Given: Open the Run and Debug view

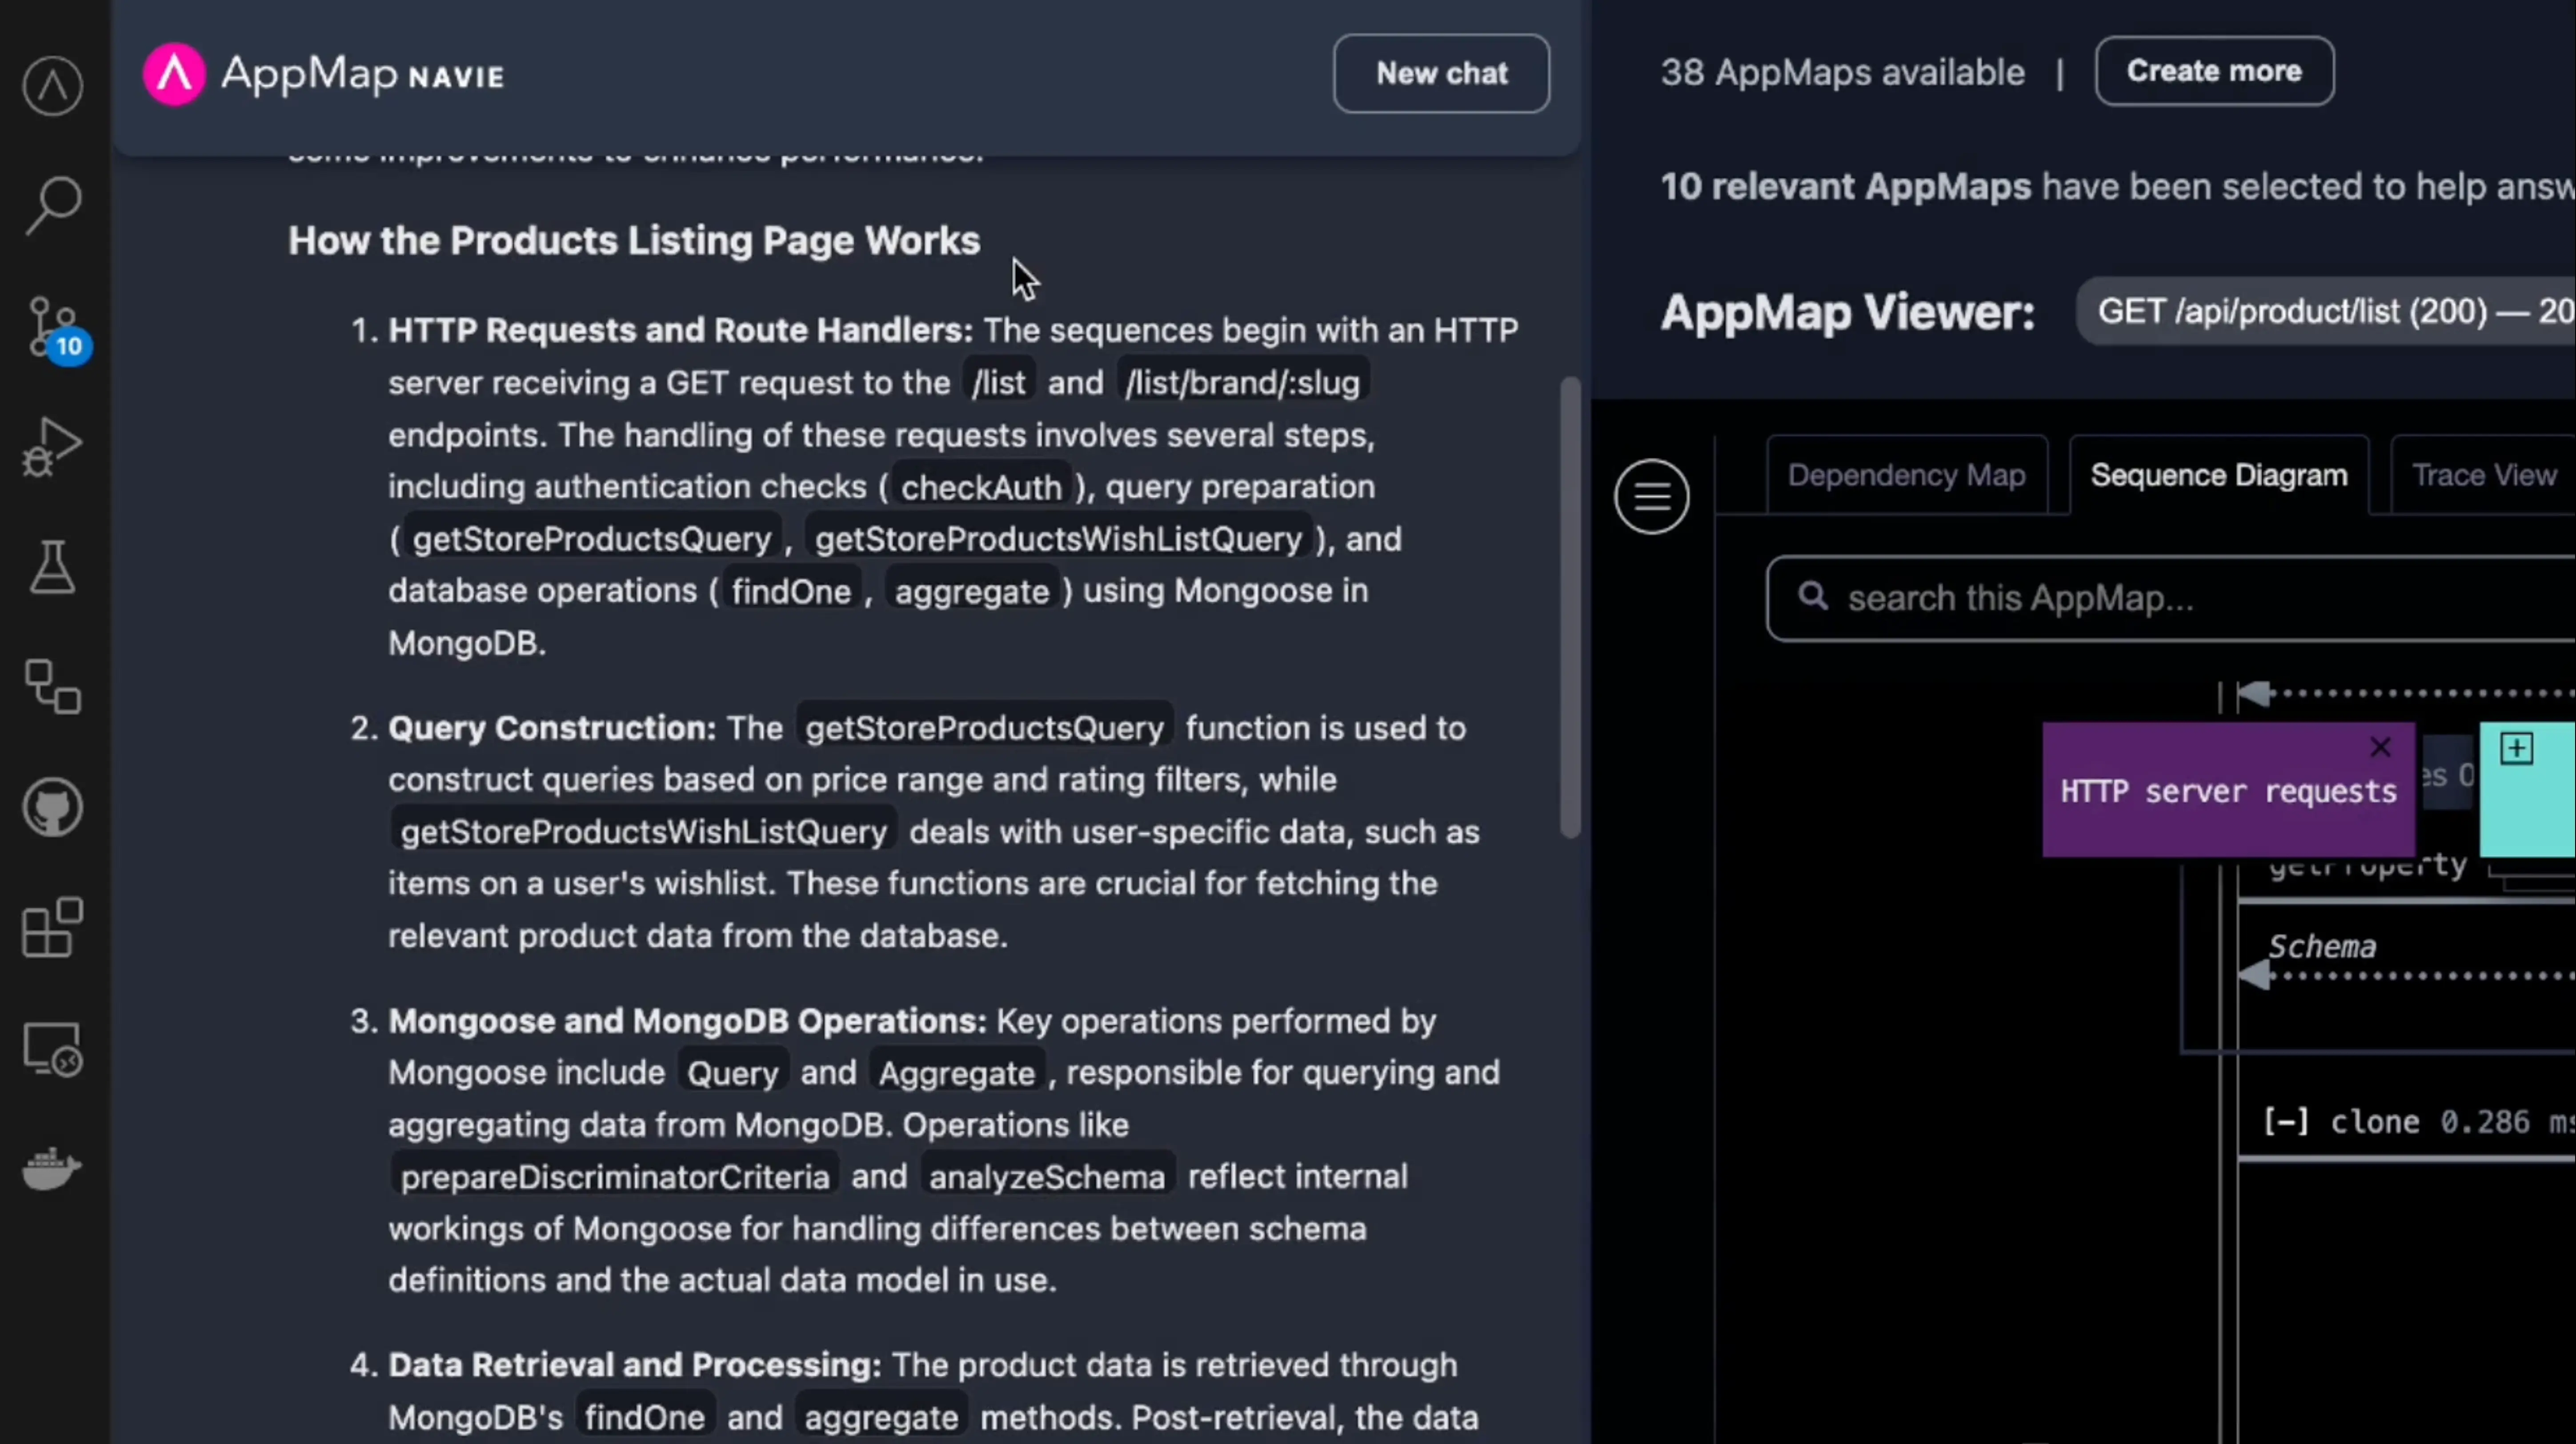Looking at the screenshot, I should coord(52,446).
